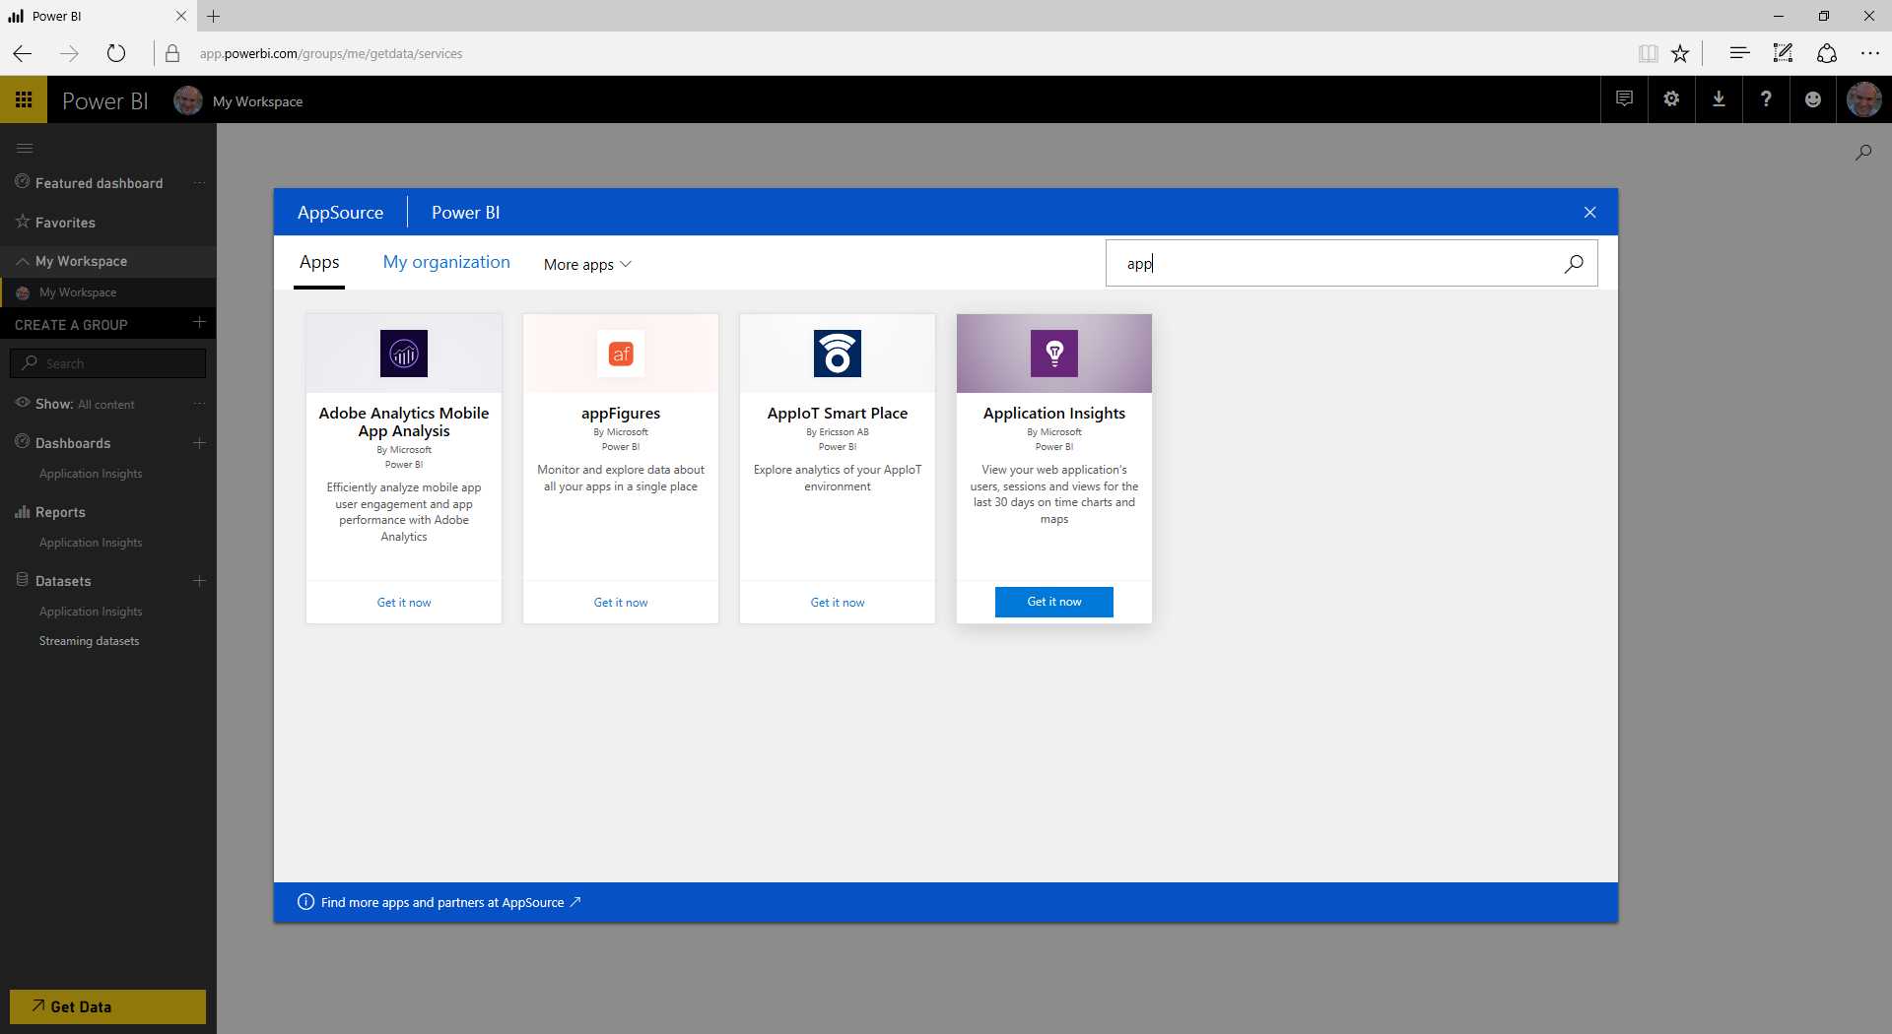
Task: Open the Help question mark icon
Action: click(1766, 98)
